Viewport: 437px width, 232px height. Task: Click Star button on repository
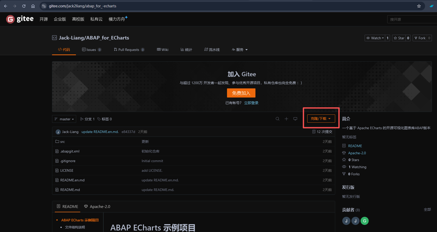coord(399,38)
